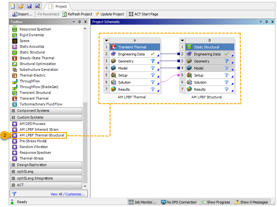Select Static Acoustics system
Screen dimensions: 277x207
click(28, 46)
